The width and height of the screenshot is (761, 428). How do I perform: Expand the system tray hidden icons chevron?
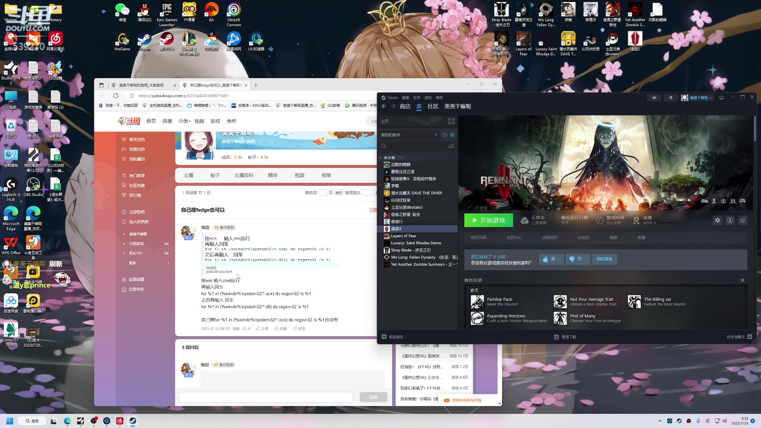click(660, 421)
